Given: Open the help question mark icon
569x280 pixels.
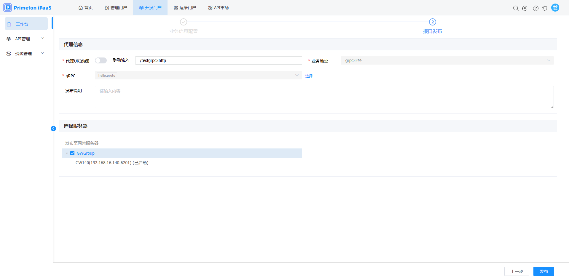Looking at the screenshot, I should coord(535,8).
